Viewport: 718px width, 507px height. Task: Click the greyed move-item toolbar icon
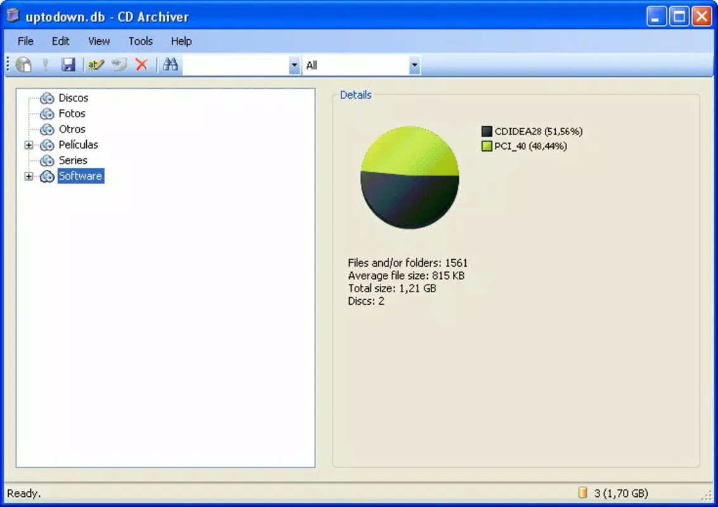119,65
